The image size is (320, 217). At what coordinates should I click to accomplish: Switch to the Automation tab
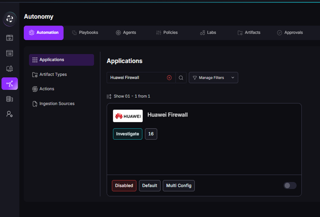tap(44, 33)
